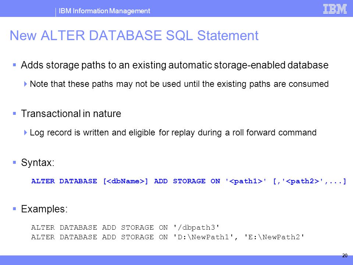This screenshot has height=265, width=353.
Task: Click the Log record is written sub-bullet text
Action: tap(173, 132)
